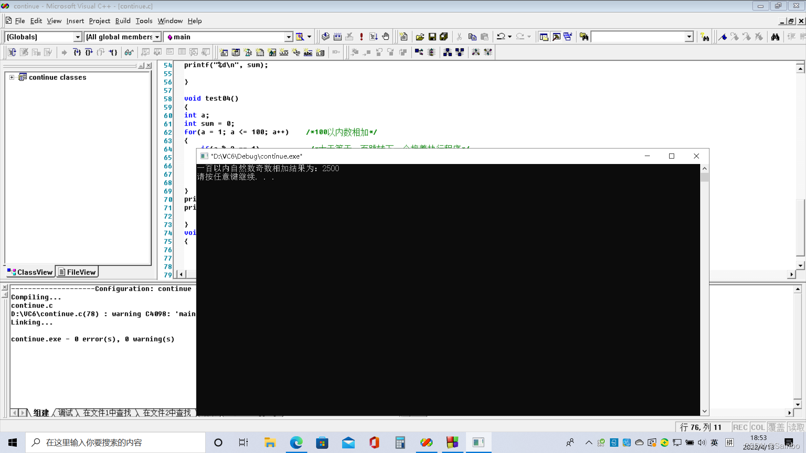Click the Compile icon in build toolbar
The width and height of the screenshot is (806, 453).
pos(325,37)
